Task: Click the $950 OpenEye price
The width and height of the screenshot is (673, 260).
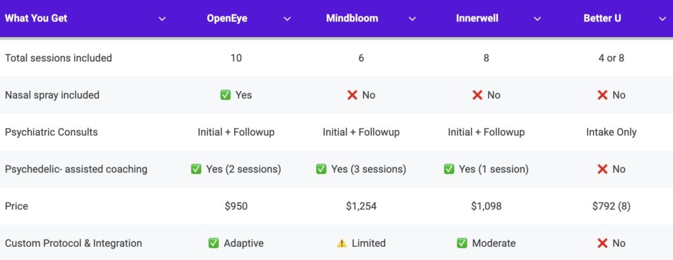Action: tap(236, 206)
